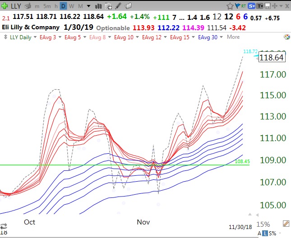Screen dimensions: 291x238
Task: Open the timeframe dropdown arrow
Action: click(x=89, y=6)
